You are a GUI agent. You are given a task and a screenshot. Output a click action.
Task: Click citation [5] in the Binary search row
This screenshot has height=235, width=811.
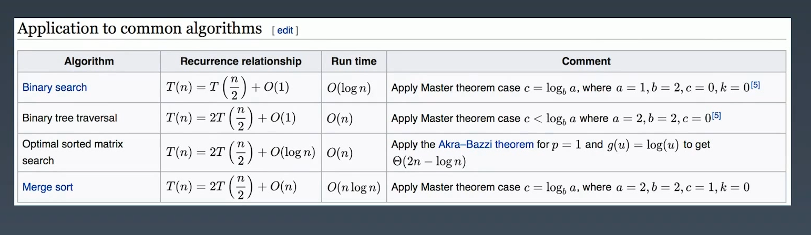(x=755, y=85)
